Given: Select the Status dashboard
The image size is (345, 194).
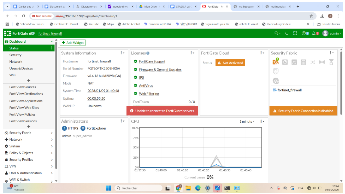Looking at the screenshot, I should pyautogui.click(x=29, y=48).
